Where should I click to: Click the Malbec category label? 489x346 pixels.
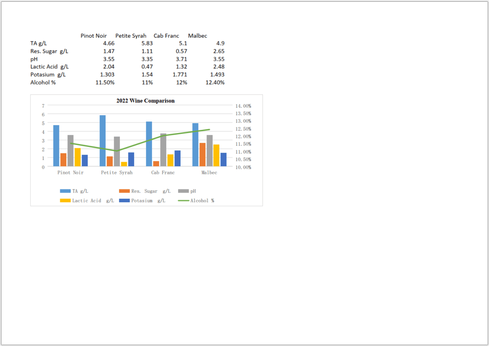tap(209, 172)
